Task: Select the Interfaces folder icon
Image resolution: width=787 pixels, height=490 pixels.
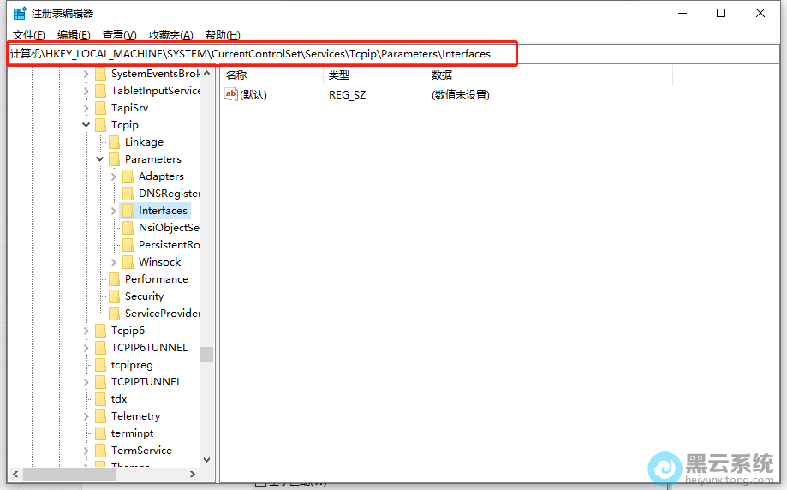Action: coord(128,211)
